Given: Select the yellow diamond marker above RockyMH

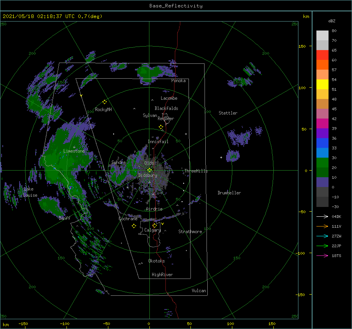Looking at the screenshot, I should 104,102.
